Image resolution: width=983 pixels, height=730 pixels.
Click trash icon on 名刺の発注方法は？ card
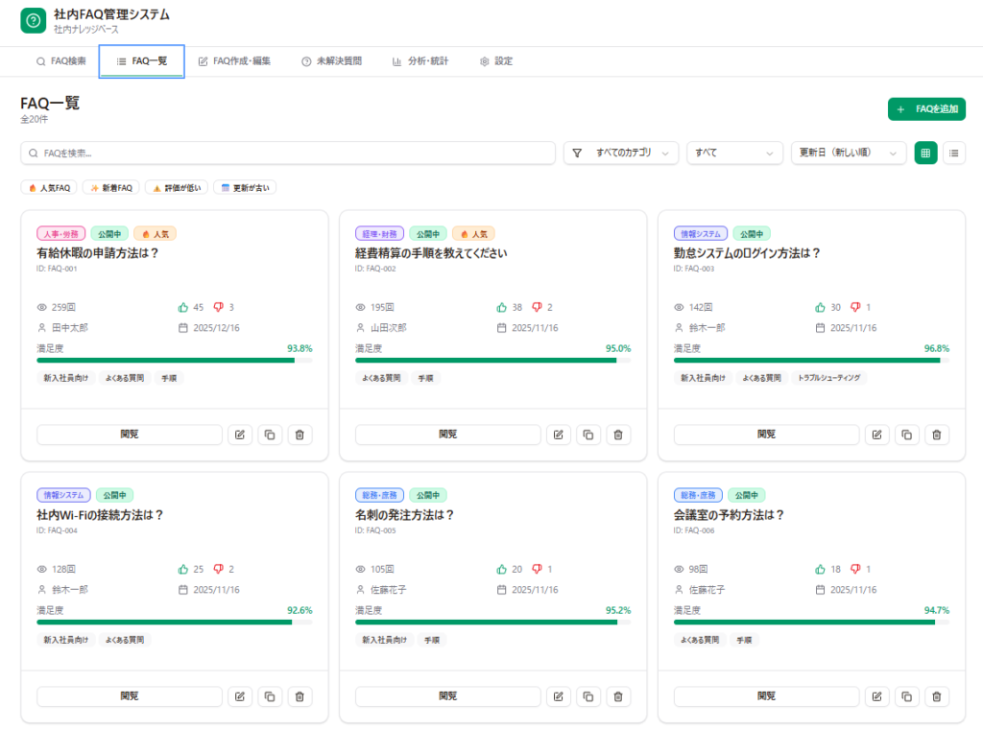[x=617, y=696]
